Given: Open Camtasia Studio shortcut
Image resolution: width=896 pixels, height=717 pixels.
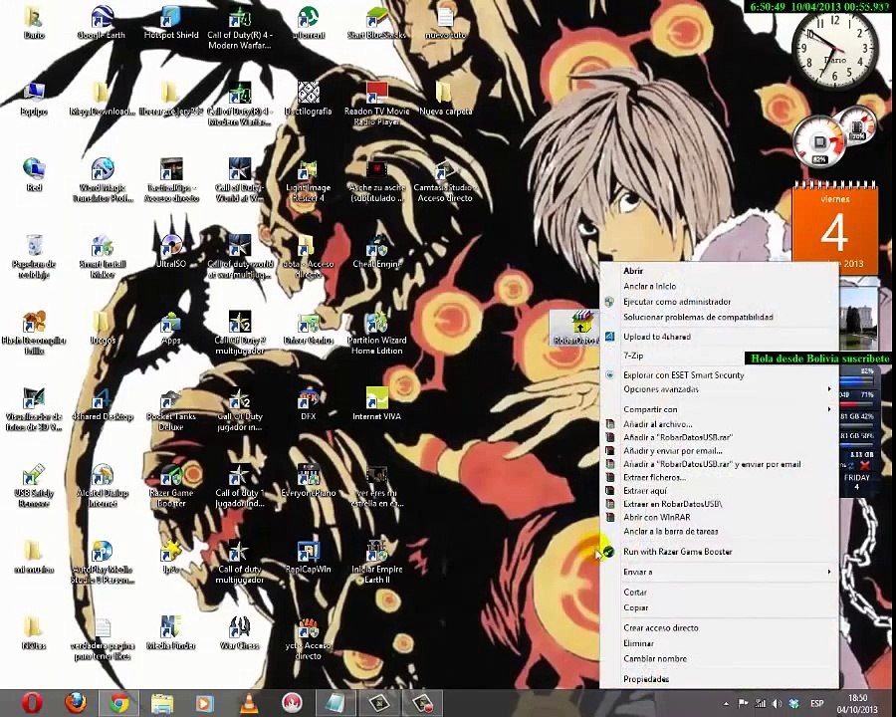Looking at the screenshot, I should 445,180.
